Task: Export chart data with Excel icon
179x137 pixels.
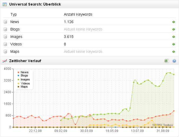Action: pos(166,61)
